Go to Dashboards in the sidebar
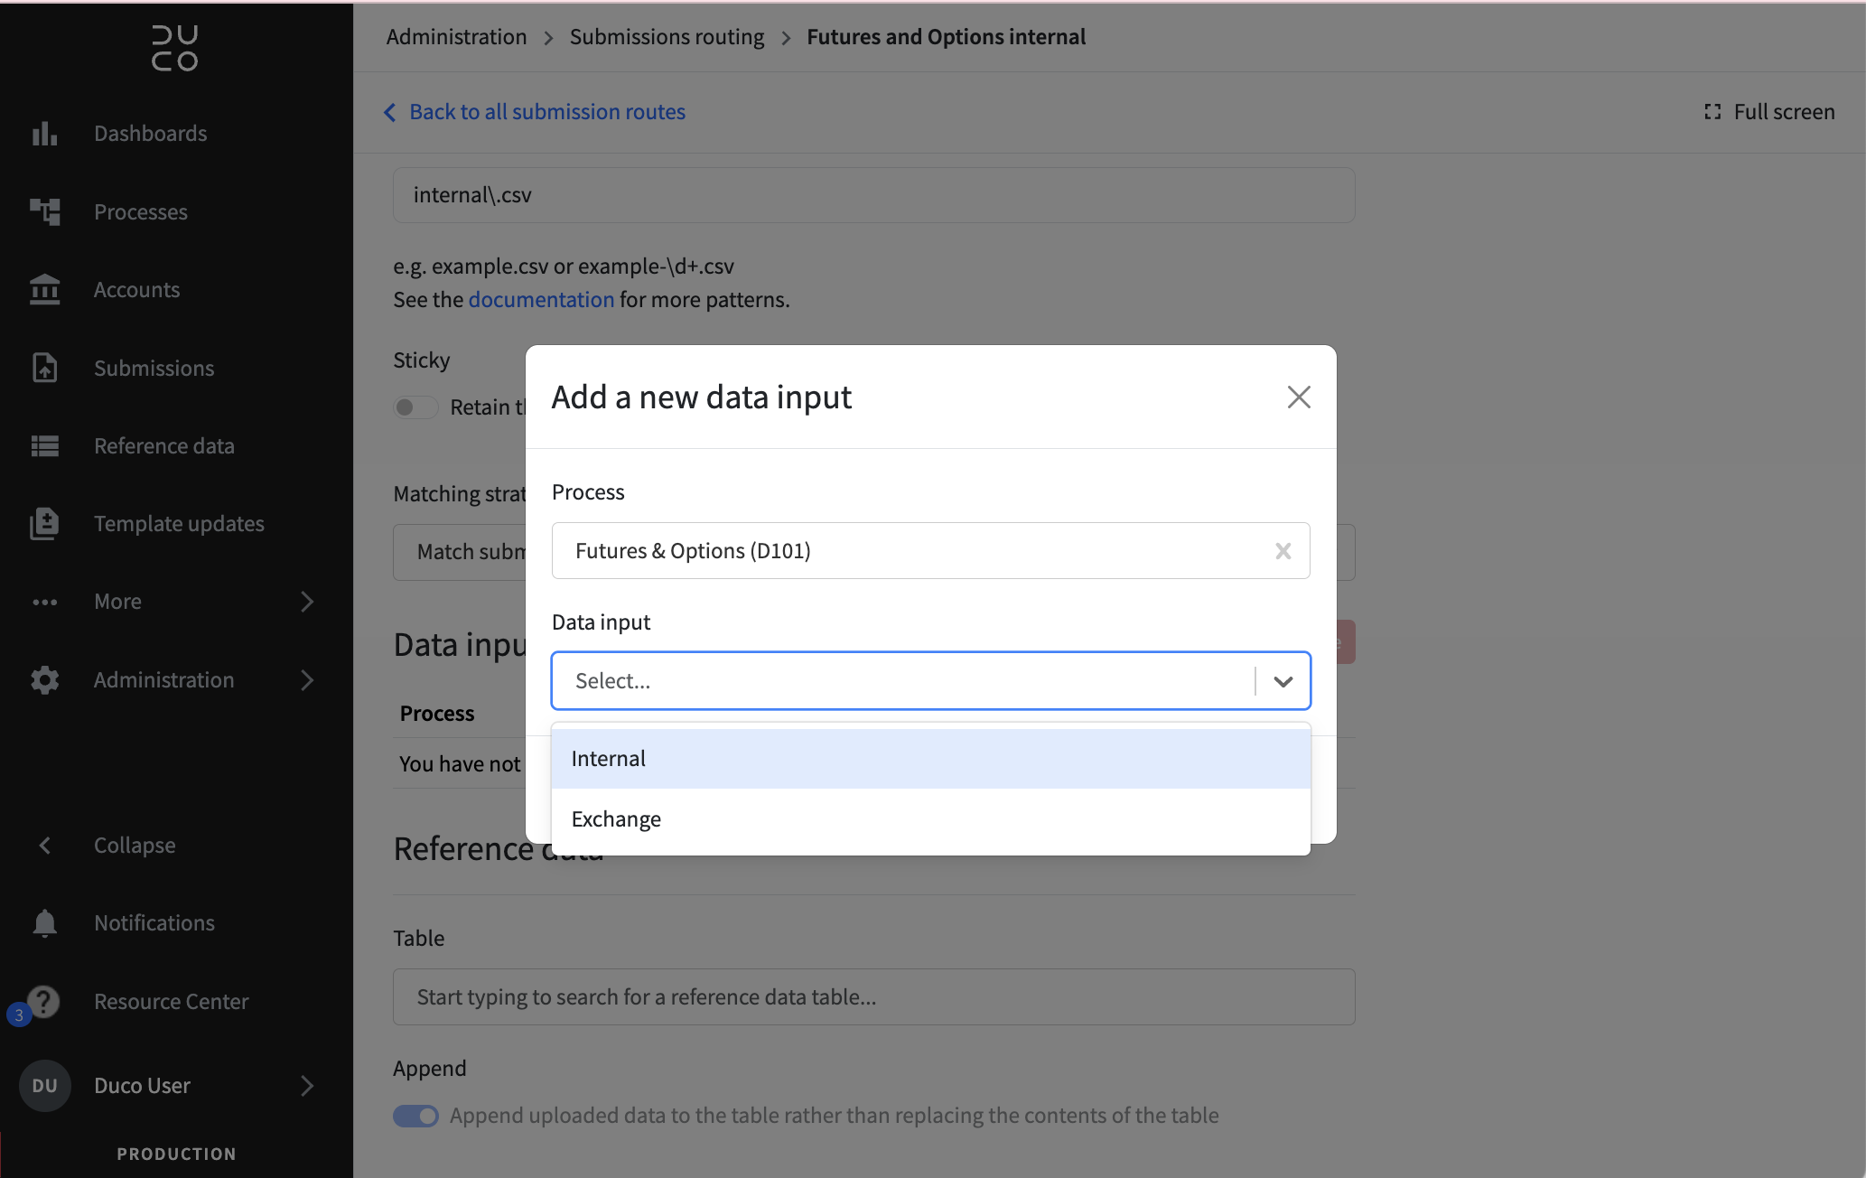 tap(151, 134)
